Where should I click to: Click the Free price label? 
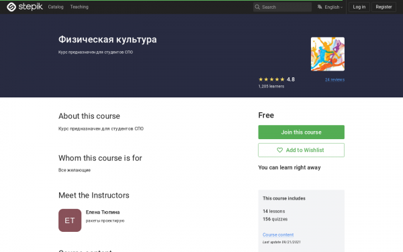266,115
